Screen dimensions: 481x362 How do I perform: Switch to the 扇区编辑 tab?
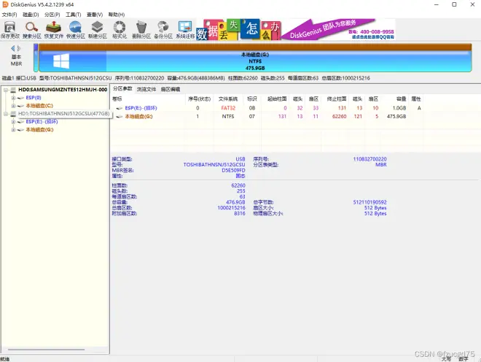(171, 89)
